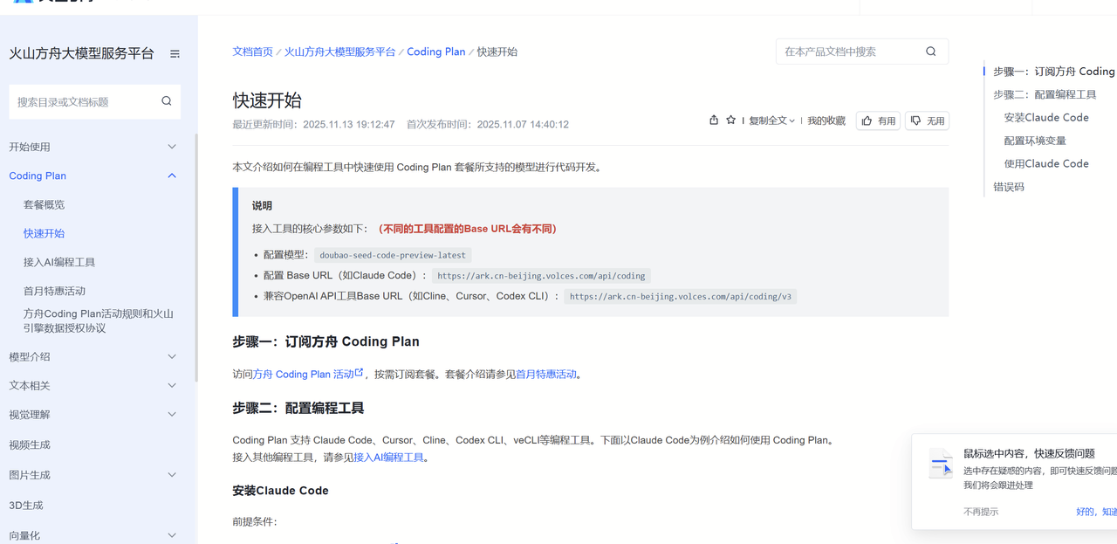
Task: Click the document feedback icon in popup
Action: (x=941, y=463)
